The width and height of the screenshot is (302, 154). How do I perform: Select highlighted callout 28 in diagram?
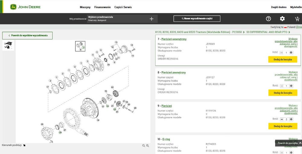click(x=60, y=133)
